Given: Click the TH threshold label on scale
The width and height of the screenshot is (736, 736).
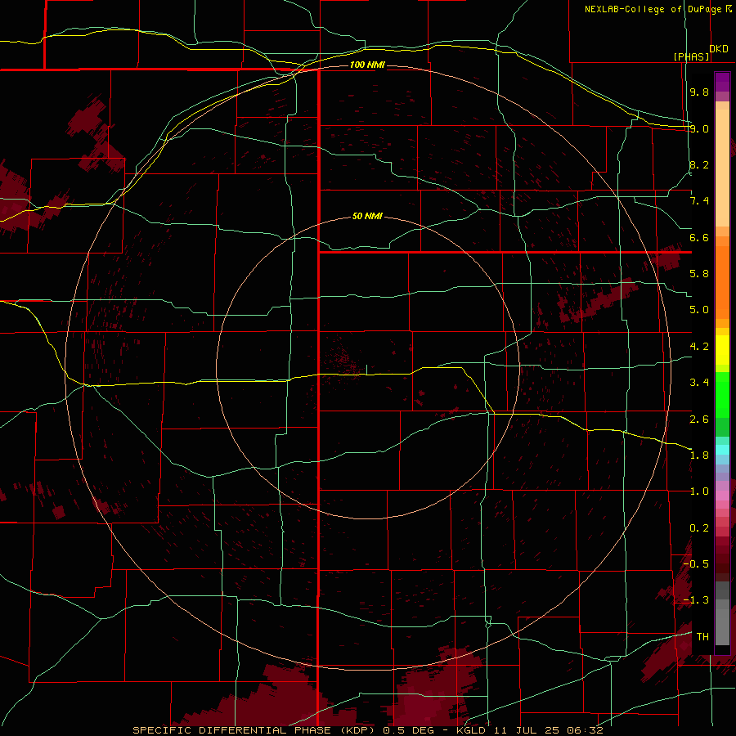Looking at the screenshot, I should click(702, 637).
